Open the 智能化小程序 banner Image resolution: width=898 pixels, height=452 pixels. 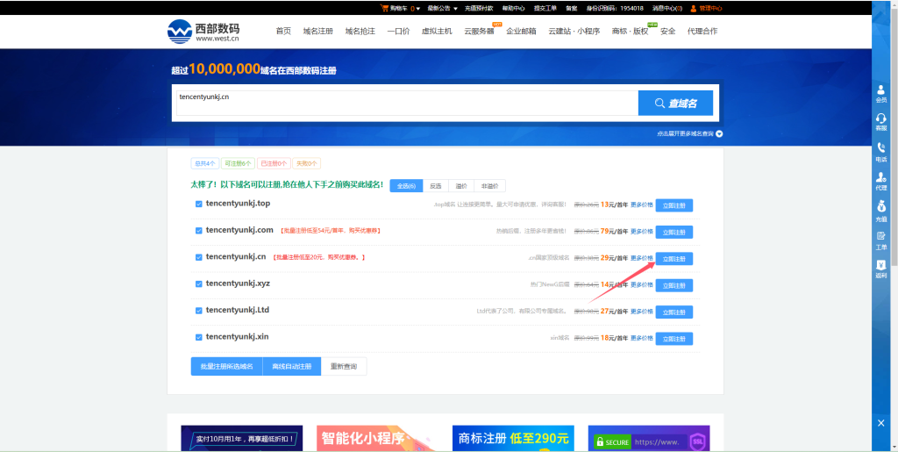tap(377, 438)
